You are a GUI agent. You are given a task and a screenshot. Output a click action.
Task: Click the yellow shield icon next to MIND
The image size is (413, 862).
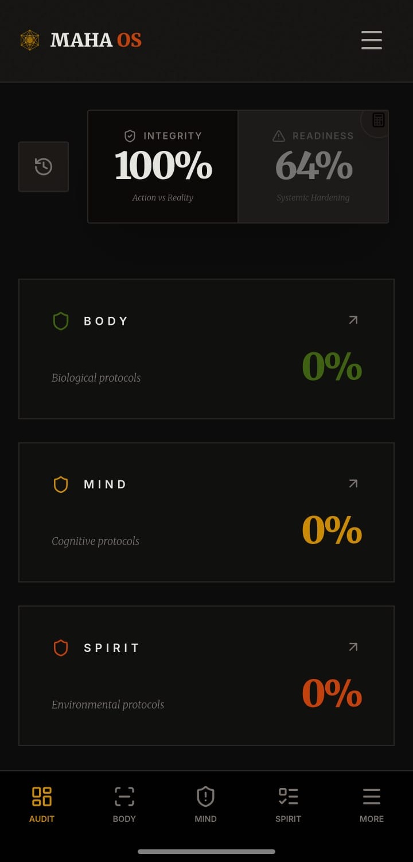click(61, 484)
